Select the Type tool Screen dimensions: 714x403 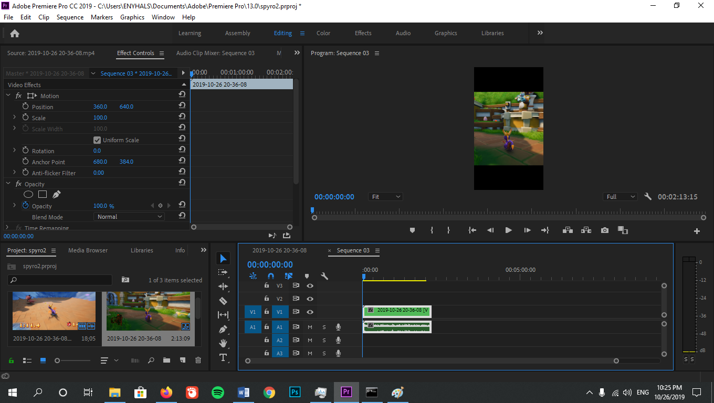(x=223, y=357)
